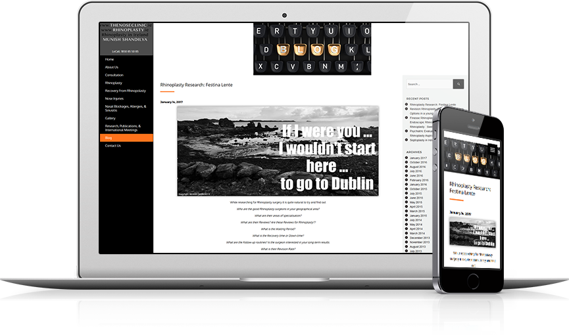Open the phone's hamburger menu icon
This screenshot has height=335, width=569.
[493, 149]
